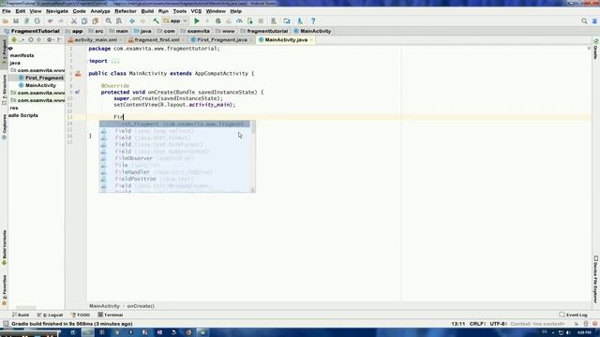
Task: Click the green Android view selector icon
Action: coord(14,39)
